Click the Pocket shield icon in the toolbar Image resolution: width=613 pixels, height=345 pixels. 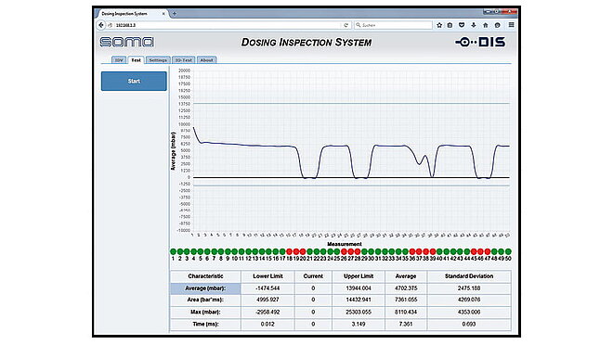pos(462,25)
